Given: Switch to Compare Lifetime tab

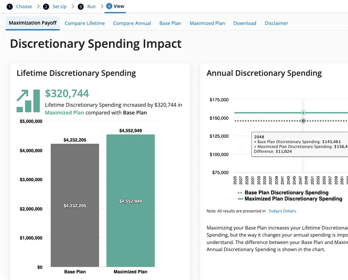Looking at the screenshot, I should click(85, 23).
